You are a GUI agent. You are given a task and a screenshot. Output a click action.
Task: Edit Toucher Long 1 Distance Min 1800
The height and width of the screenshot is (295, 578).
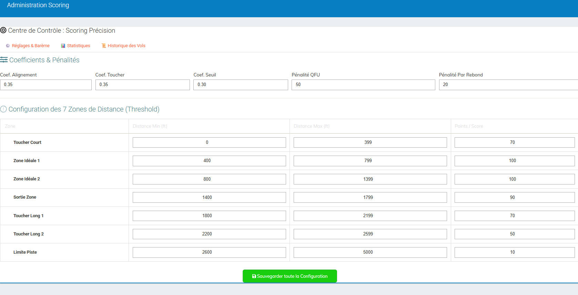point(209,216)
